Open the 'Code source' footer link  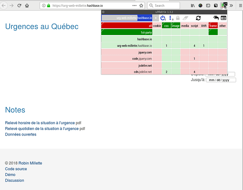16,169
